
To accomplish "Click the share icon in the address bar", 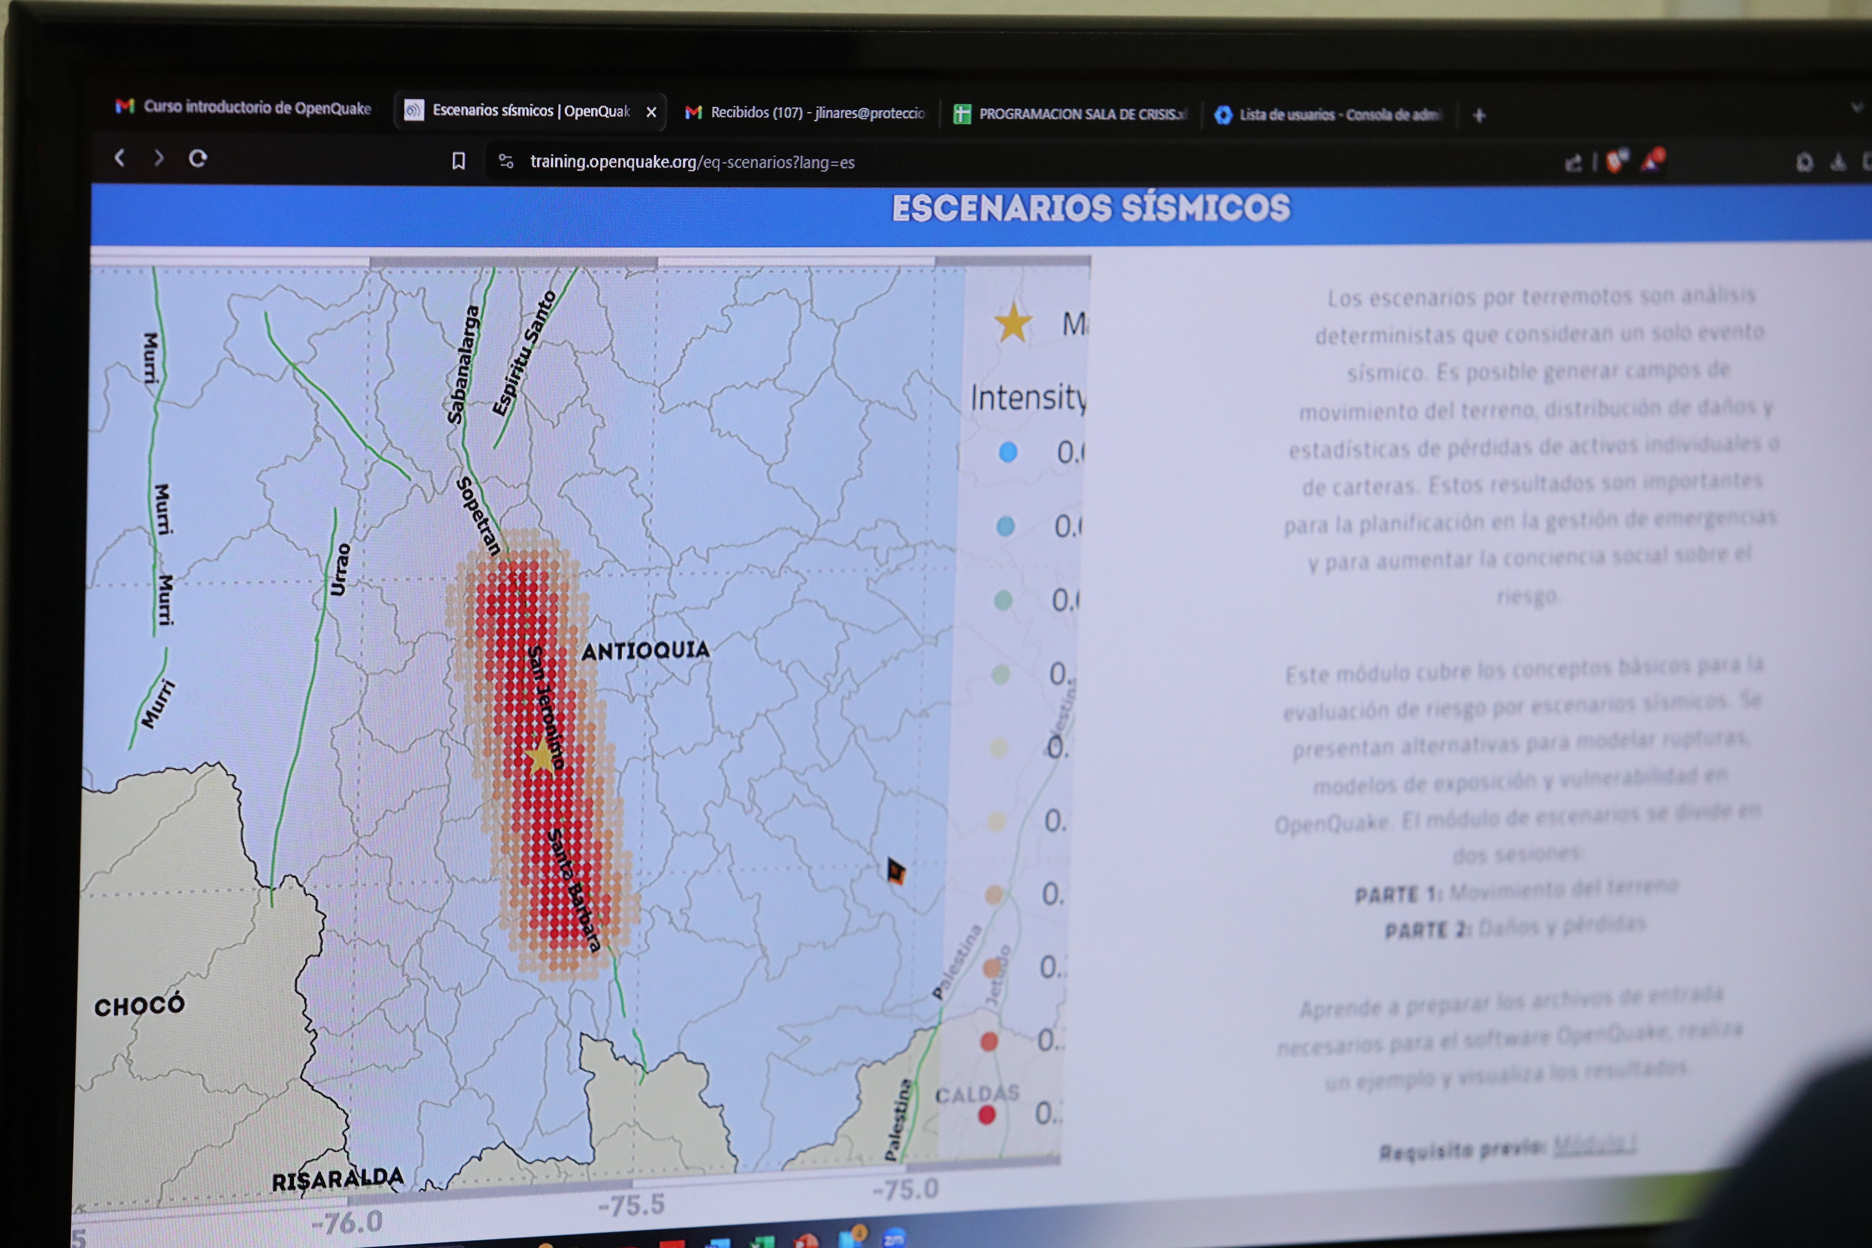I will click(x=1573, y=163).
